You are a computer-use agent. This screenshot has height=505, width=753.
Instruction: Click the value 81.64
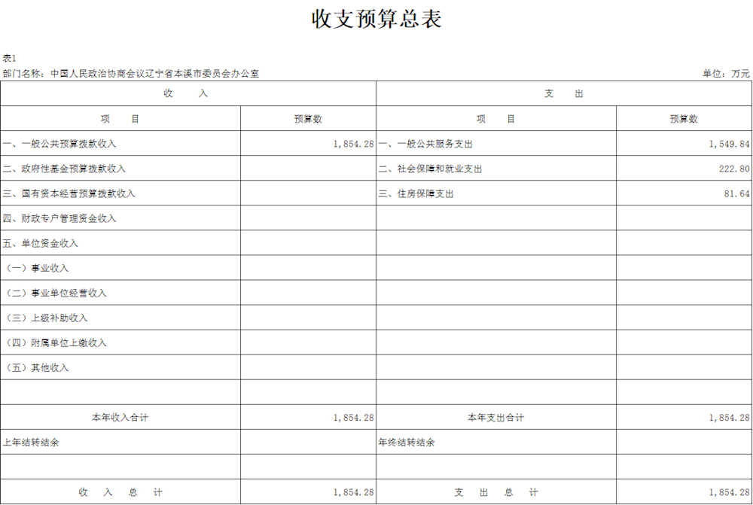pos(736,193)
